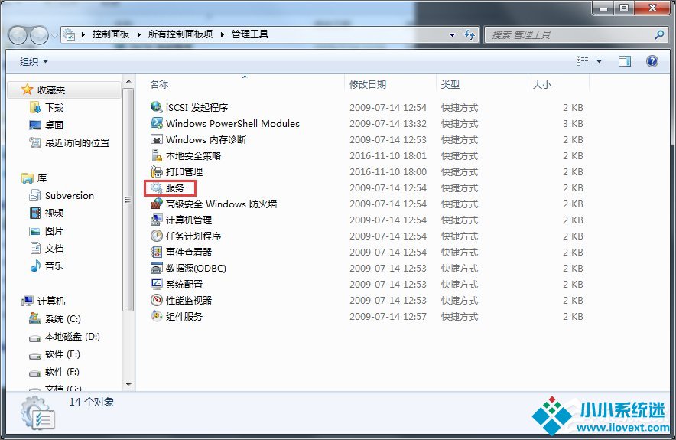
Task: Go back with the back arrow button
Action: pyautogui.click(x=18, y=35)
